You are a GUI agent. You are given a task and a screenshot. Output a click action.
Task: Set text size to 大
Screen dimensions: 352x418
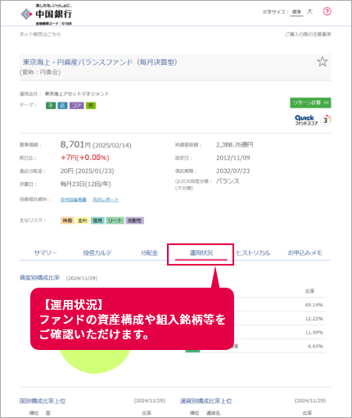pos(309,11)
